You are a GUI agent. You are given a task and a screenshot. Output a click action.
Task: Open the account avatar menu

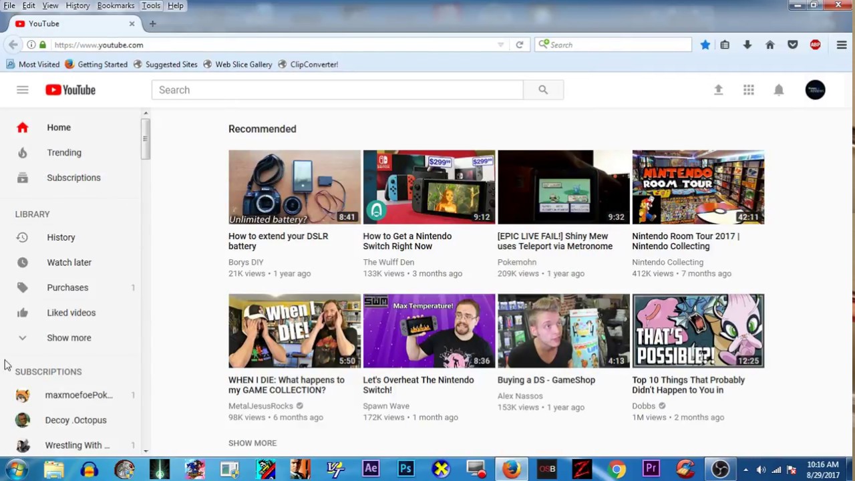(815, 90)
